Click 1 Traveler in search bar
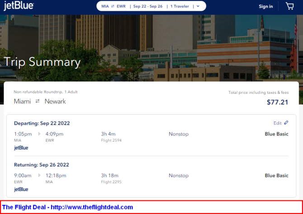Viewport: 303px width, 214px height. tap(180, 6)
